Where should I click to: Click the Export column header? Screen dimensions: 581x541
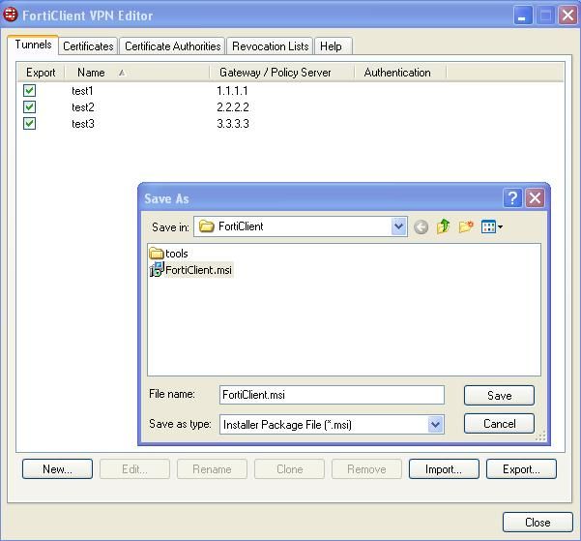pos(41,73)
